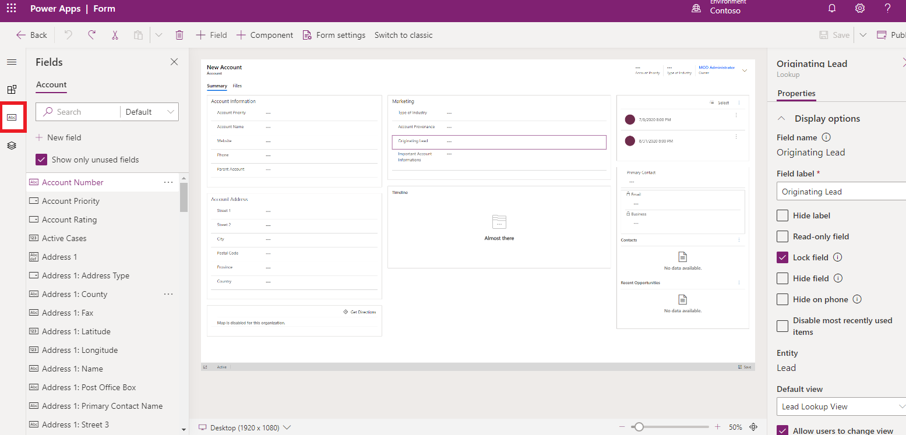Click the Save button
906x435 pixels.
point(834,35)
